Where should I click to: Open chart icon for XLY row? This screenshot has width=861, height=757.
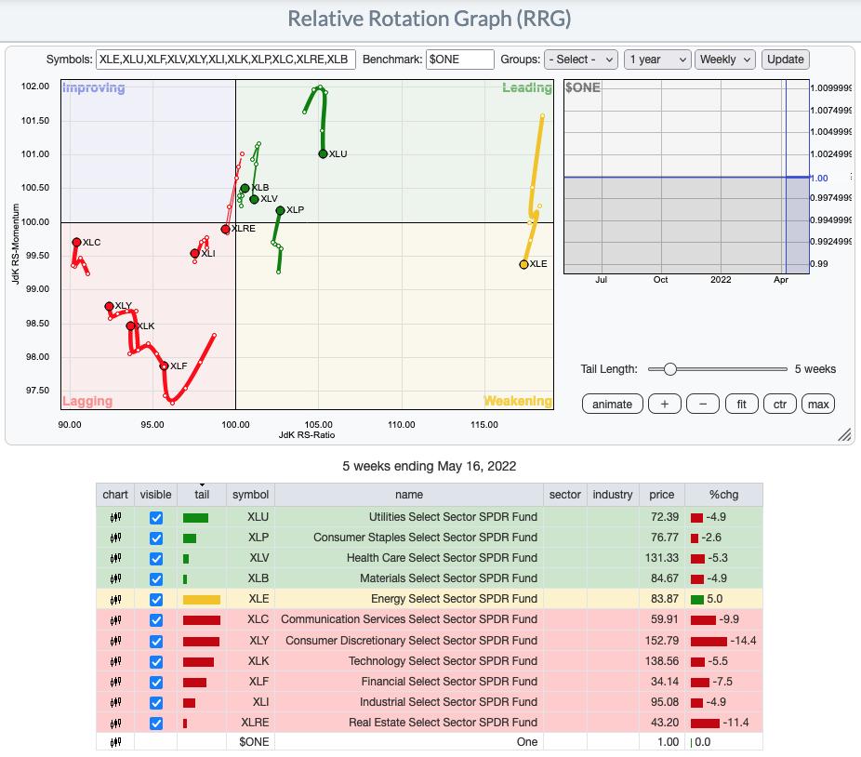pos(115,641)
